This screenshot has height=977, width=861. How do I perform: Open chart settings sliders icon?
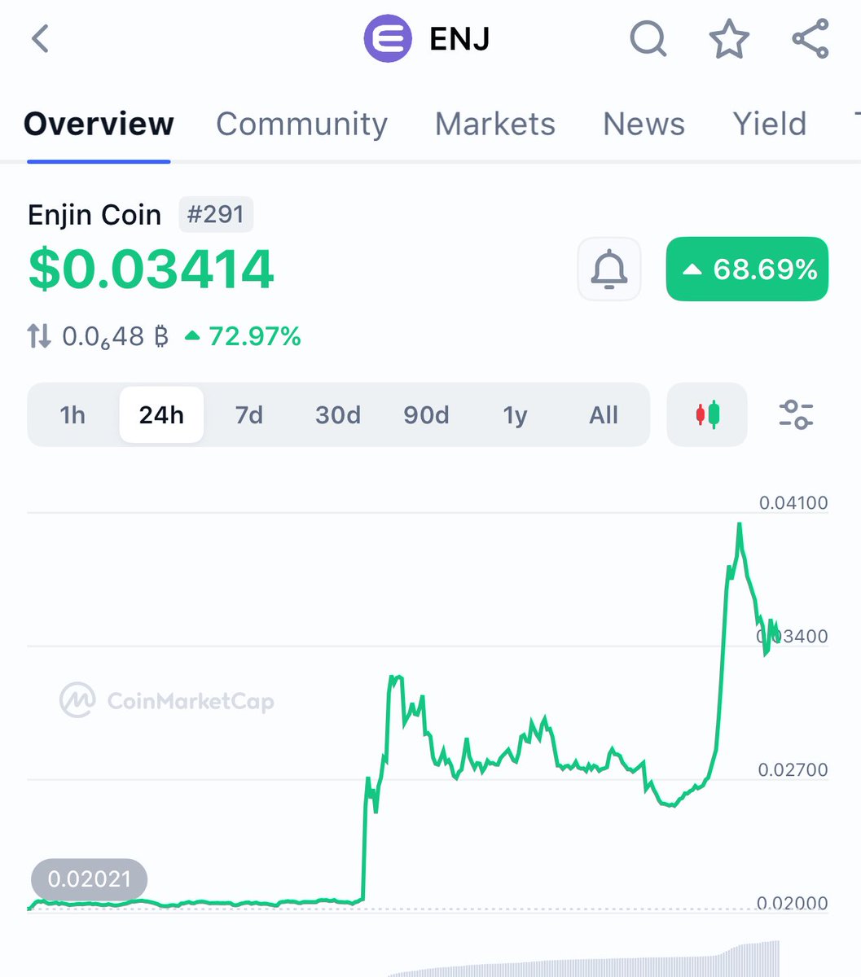796,414
